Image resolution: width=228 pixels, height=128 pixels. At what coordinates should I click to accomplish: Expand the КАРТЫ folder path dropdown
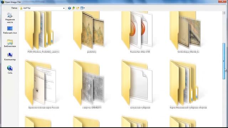[64, 8]
